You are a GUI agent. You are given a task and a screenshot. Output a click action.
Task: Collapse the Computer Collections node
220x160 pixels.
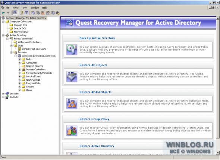(3, 22)
